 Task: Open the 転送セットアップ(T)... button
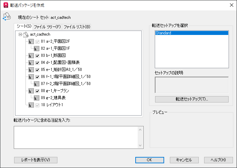(x=192, y=99)
